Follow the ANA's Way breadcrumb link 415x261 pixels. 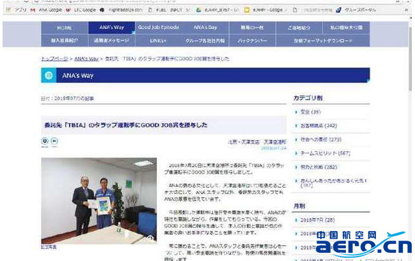pyautogui.click(x=86, y=59)
